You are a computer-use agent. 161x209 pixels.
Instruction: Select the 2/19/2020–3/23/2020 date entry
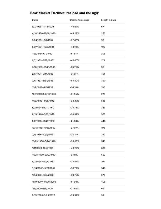tap(43, 195)
